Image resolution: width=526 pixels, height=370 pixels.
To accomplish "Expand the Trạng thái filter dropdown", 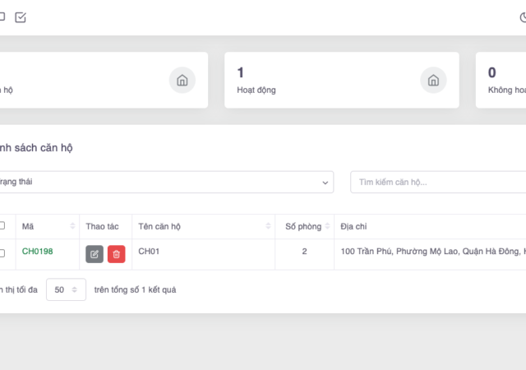I will (x=164, y=182).
